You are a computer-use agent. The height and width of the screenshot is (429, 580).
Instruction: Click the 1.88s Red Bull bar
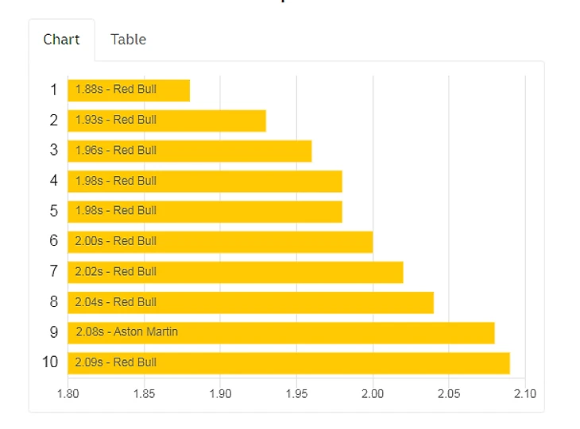[x=129, y=90]
